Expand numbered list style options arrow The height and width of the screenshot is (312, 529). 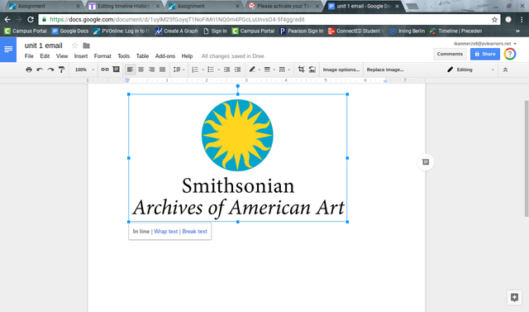203,70
